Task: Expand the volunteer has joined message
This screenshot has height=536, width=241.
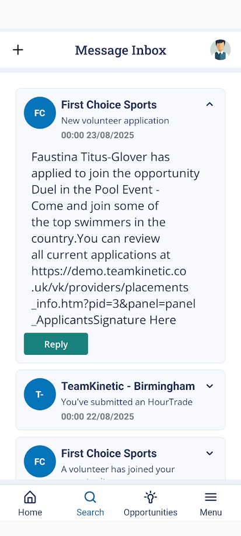Action: click(209, 454)
